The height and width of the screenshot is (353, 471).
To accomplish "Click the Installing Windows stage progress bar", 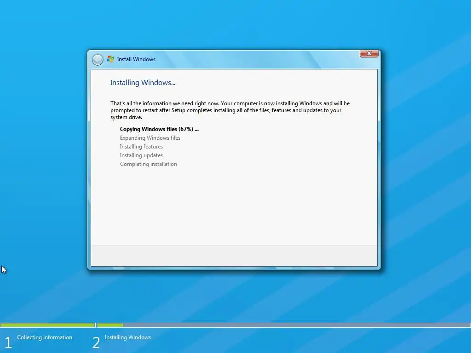I will [x=284, y=325].
